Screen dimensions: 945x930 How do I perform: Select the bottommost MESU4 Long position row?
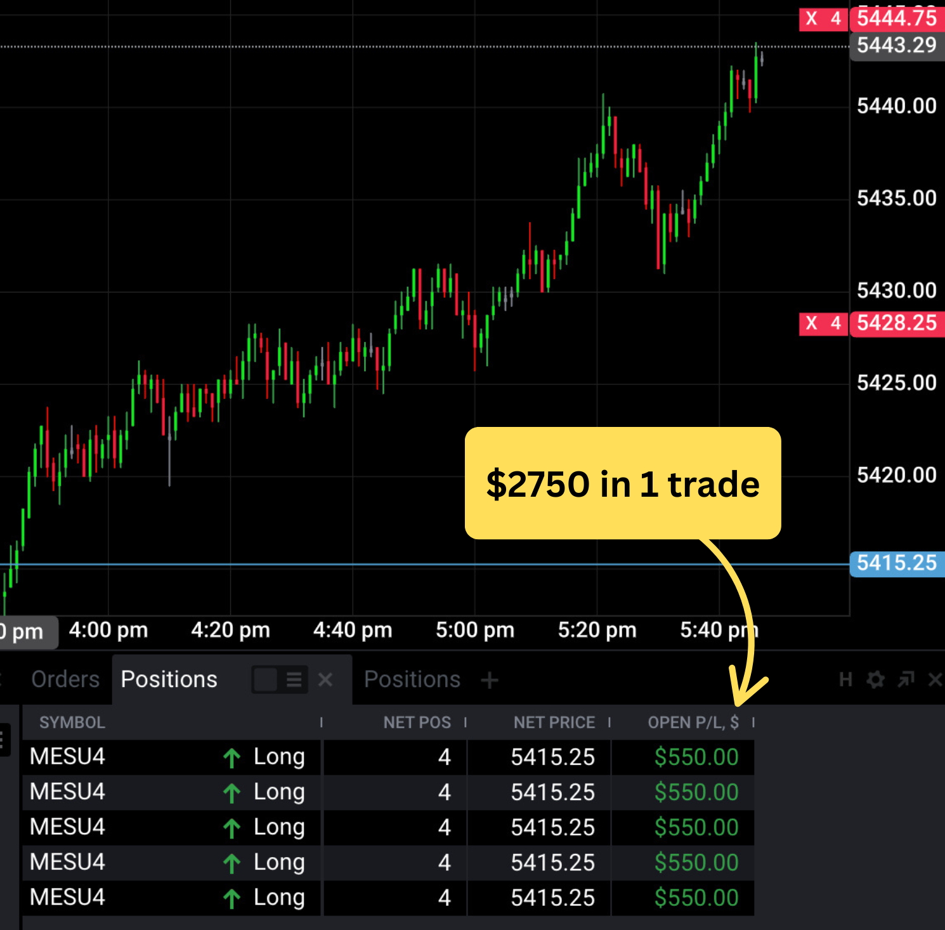[388, 898]
